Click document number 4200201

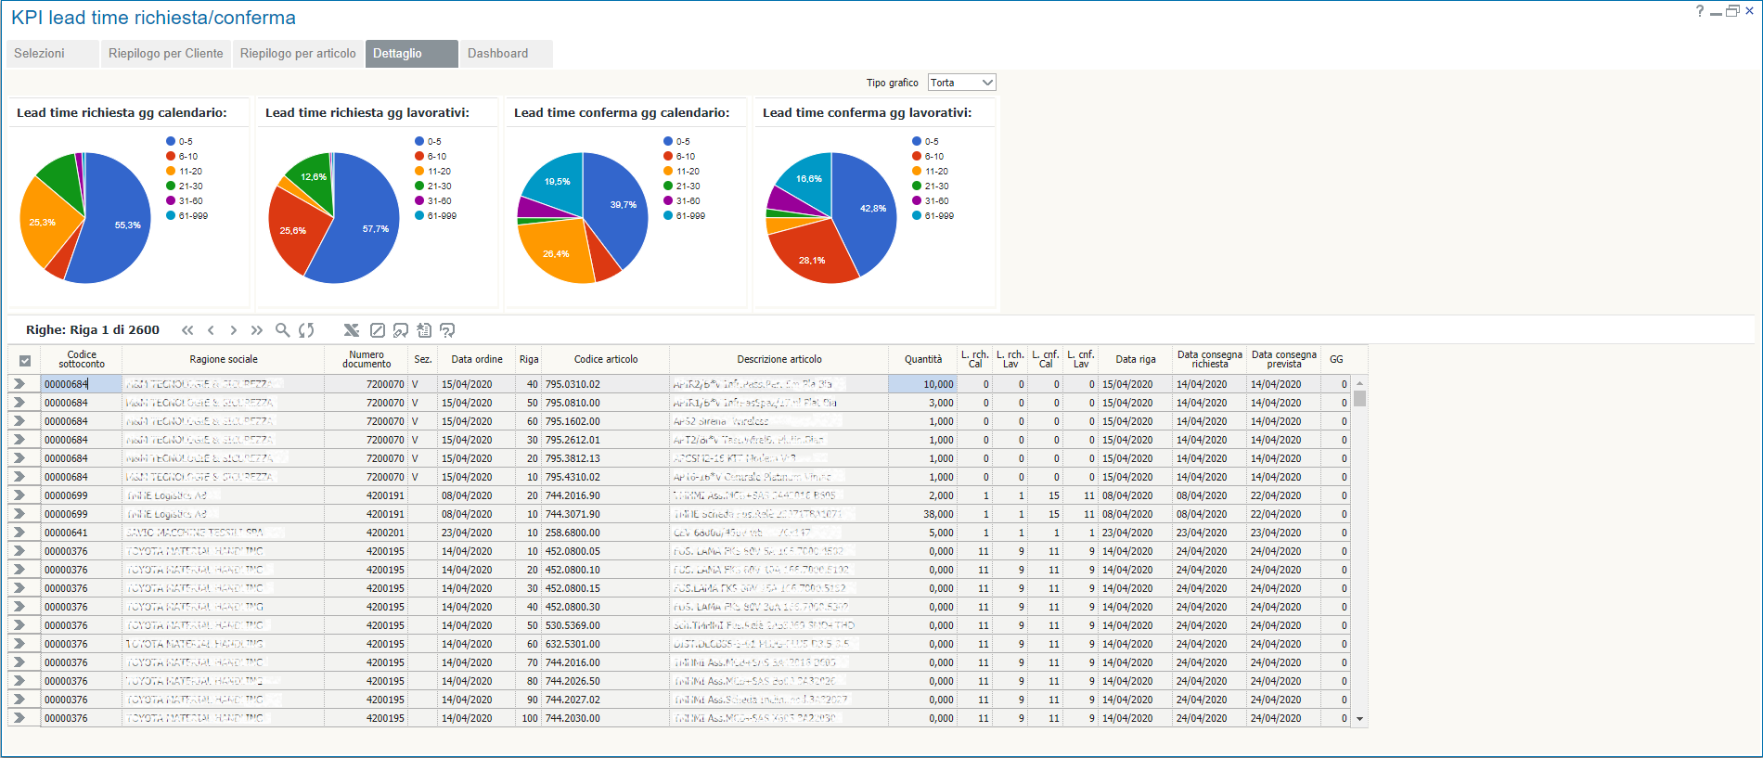[x=385, y=533]
